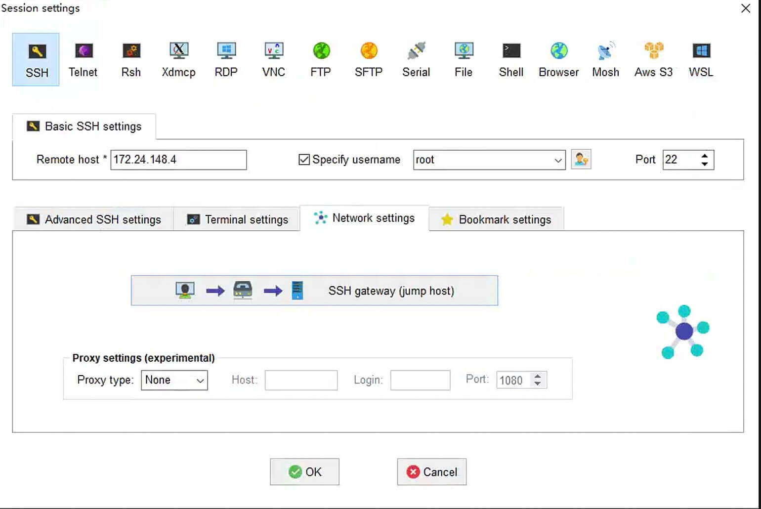Decrease proxy port with down arrow
The width and height of the screenshot is (761, 509).
pos(538,383)
